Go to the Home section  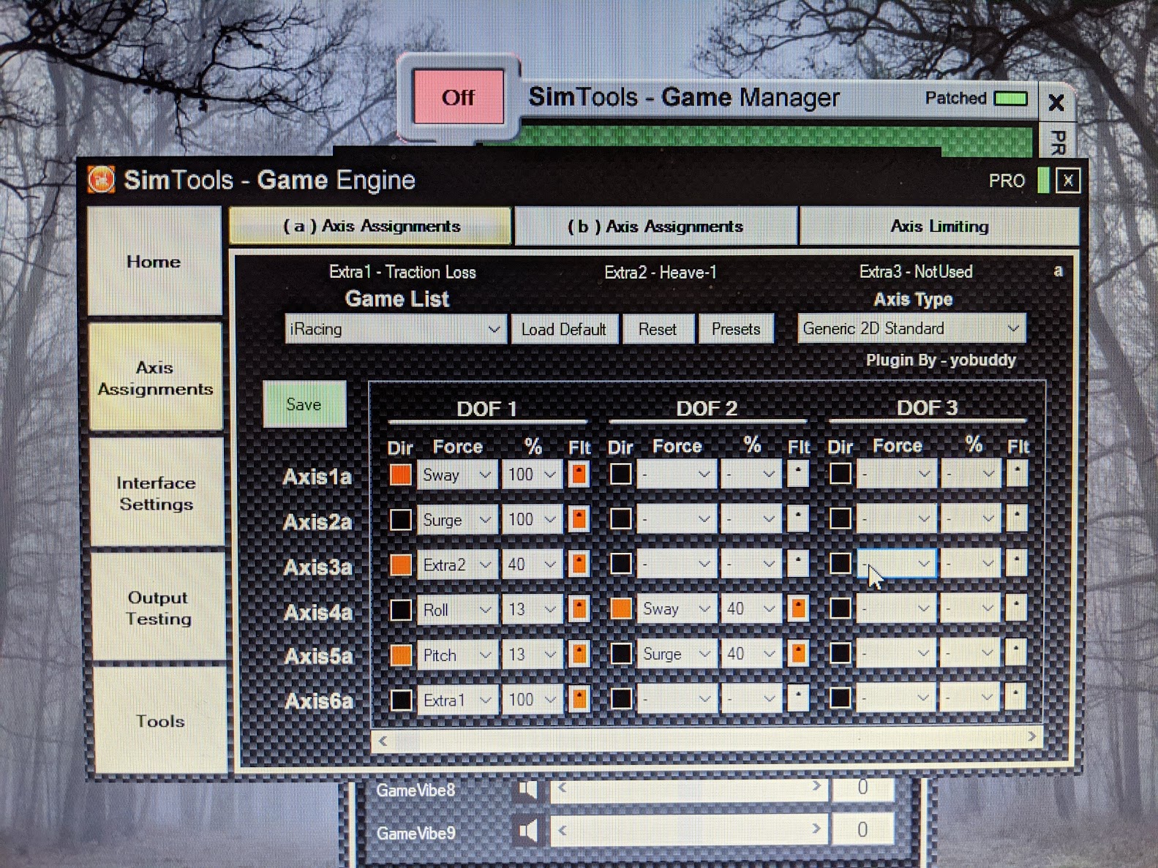pos(154,261)
